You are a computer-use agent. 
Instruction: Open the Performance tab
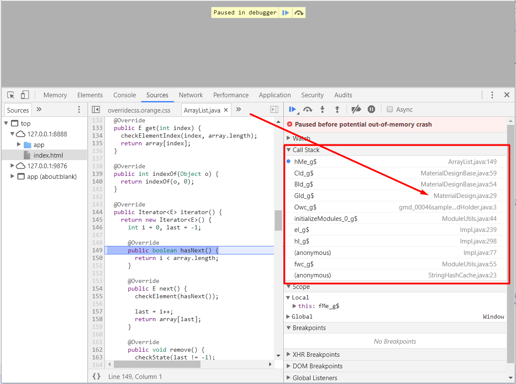tap(231, 95)
